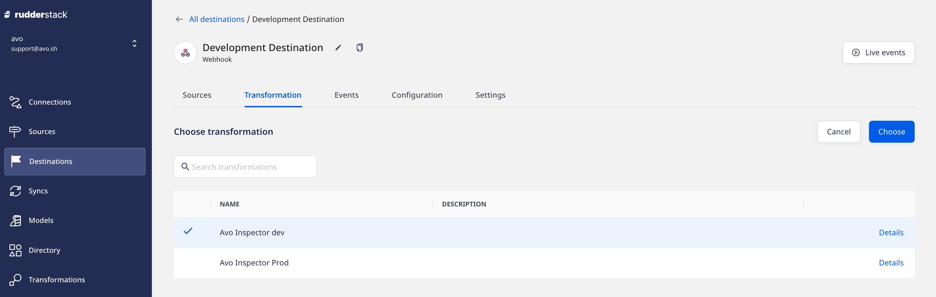The image size is (936, 297).
Task: Navigate to Transformations in sidebar
Action: 57,280
